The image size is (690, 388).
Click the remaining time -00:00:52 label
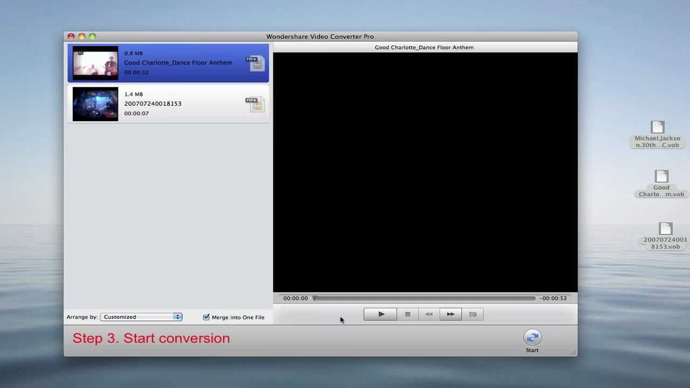pos(553,298)
